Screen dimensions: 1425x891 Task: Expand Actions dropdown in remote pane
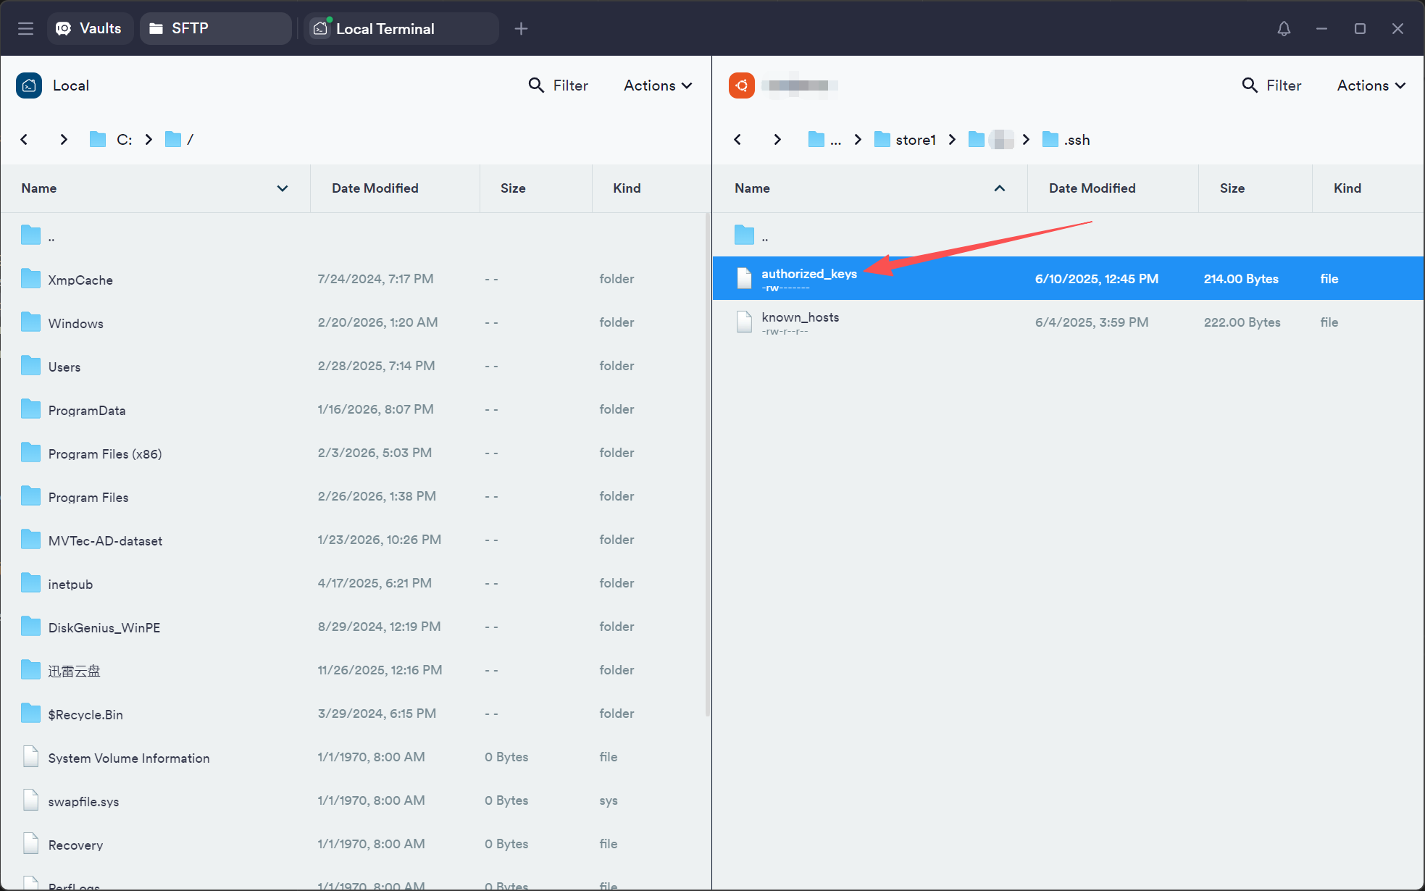(1371, 85)
